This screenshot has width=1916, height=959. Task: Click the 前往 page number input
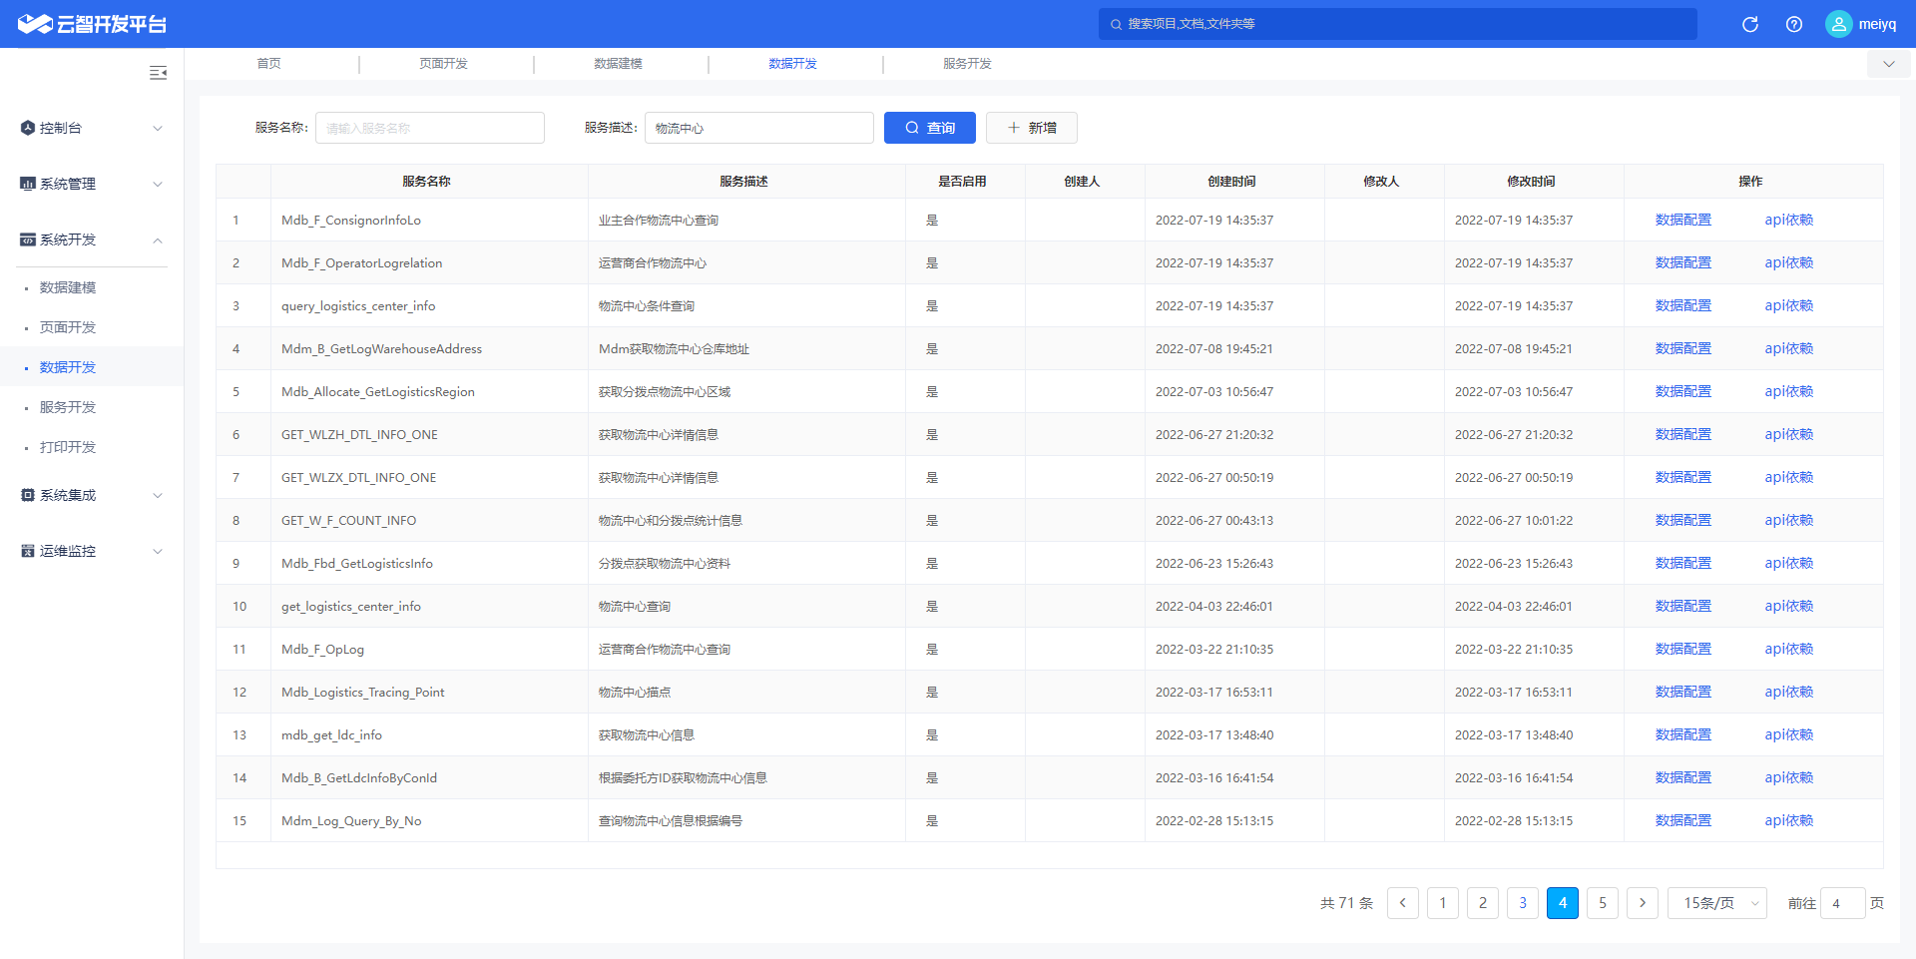[1842, 903]
